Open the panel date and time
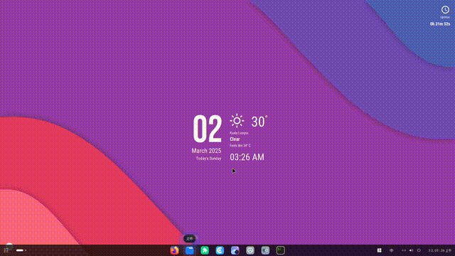 [440, 250]
